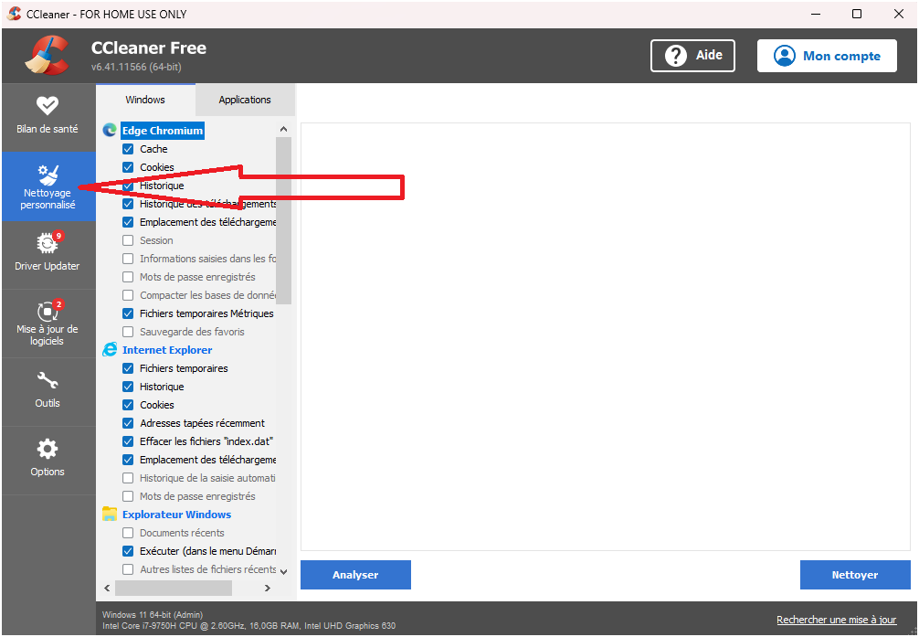Click the Explorateur Windows folder icon
This screenshot has width=919, height=637.
[x=110, y=515]
